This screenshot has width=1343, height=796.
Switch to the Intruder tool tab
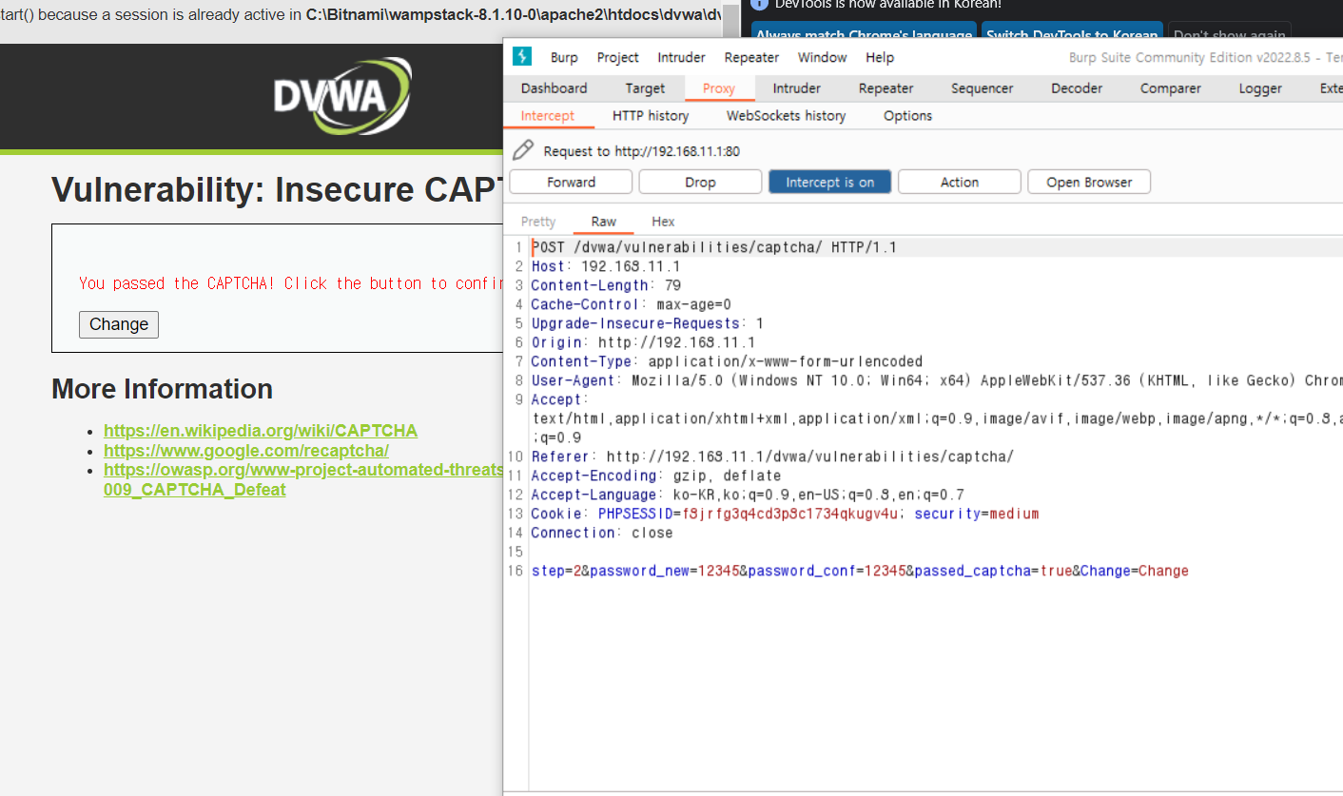(797, 87)
